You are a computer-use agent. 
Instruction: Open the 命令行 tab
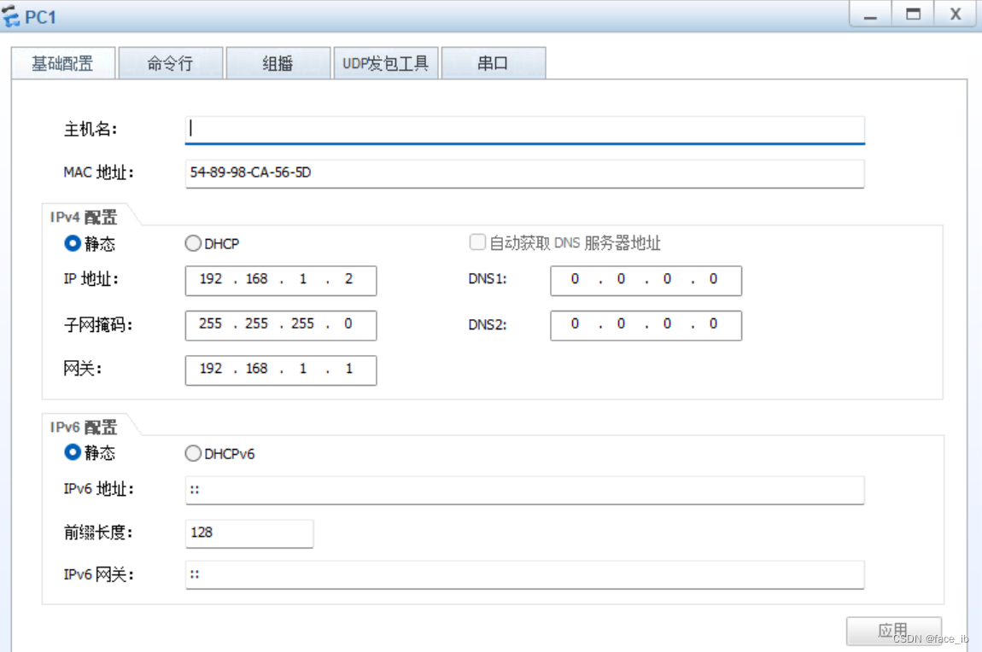(170, 63)
